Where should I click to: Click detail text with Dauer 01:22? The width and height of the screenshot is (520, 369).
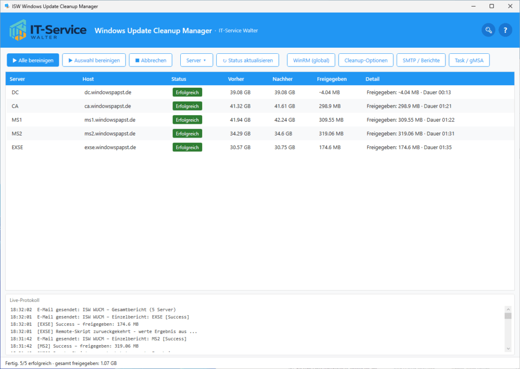coord(410,120)
